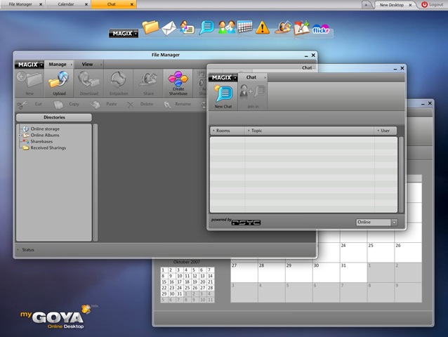Start a New Chat in the Chat window
The width and height of the screenshot is (448, 337).
click(223, 97)
